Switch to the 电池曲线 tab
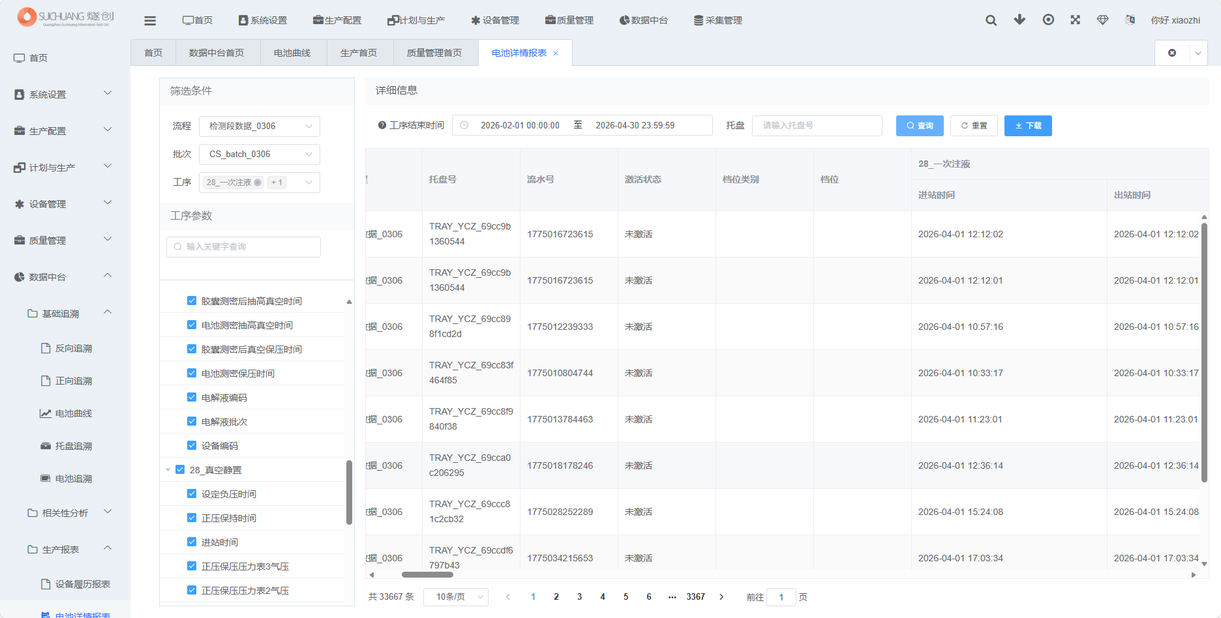The width and height of the screenshot is (1221, 618). pos(292,53)
